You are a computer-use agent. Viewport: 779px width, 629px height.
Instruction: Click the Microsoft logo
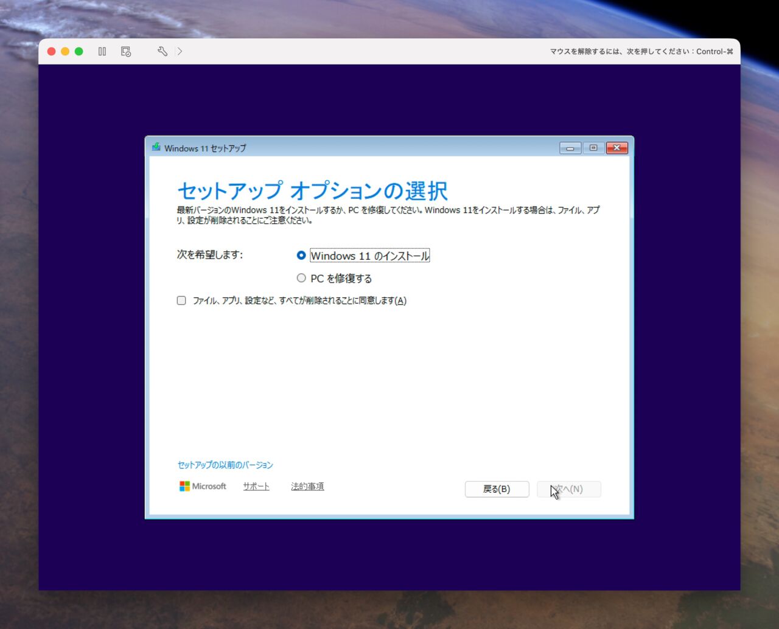point(203,486)
